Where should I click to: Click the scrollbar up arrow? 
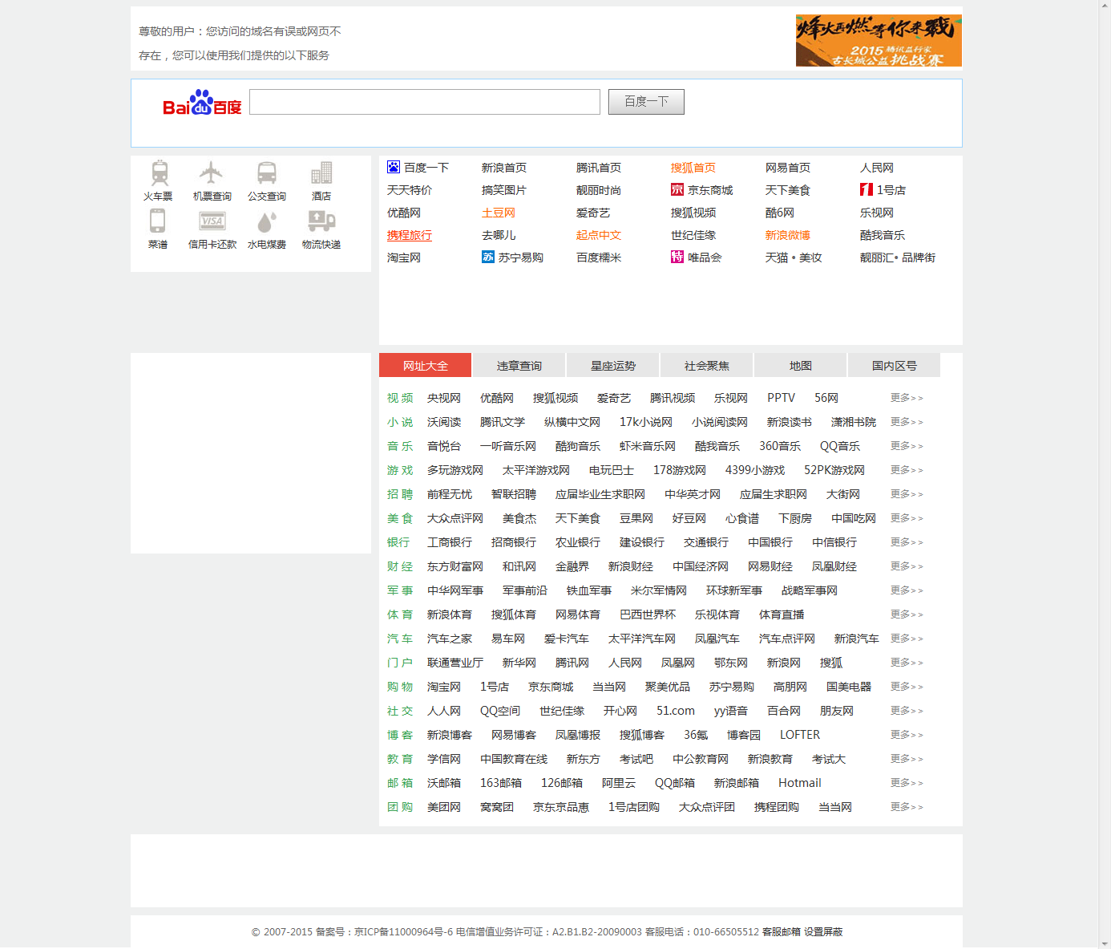pyautogui.click(x=1105, y=6)
